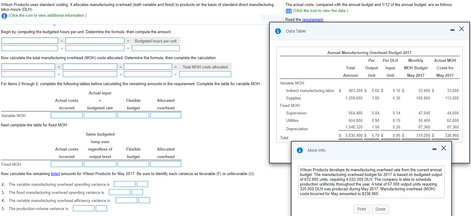
Task: Select Fixed MOH same budgeted lump sum field
Action: pyautogui.click(x=100, y=164)
